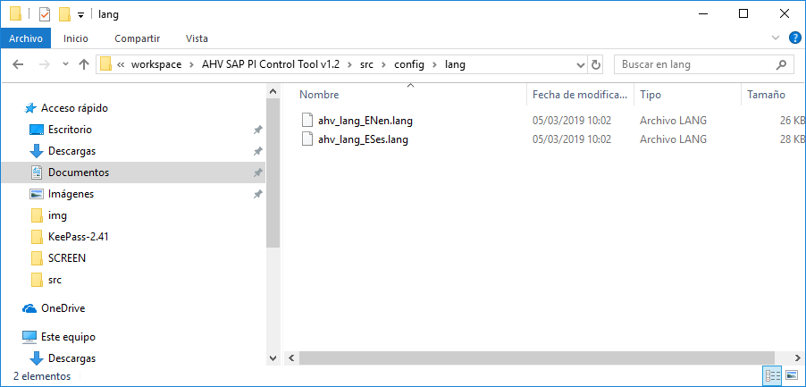Open the Archivo menu tab
This screenshot has width=806, height=387.
pyautogui.click(x=26, y=38)
